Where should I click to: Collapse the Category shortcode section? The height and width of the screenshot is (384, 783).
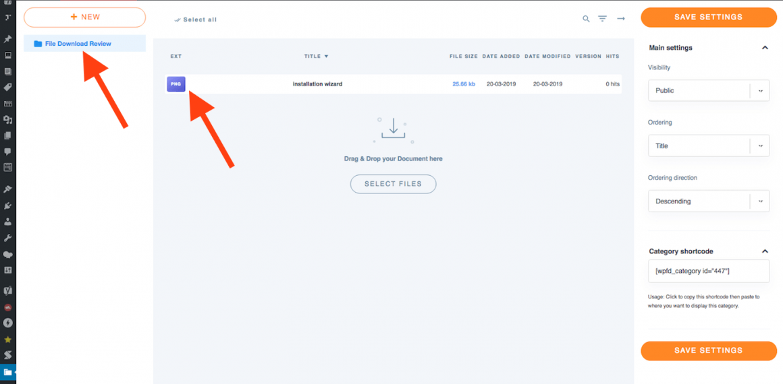click(x=764, y=251)
